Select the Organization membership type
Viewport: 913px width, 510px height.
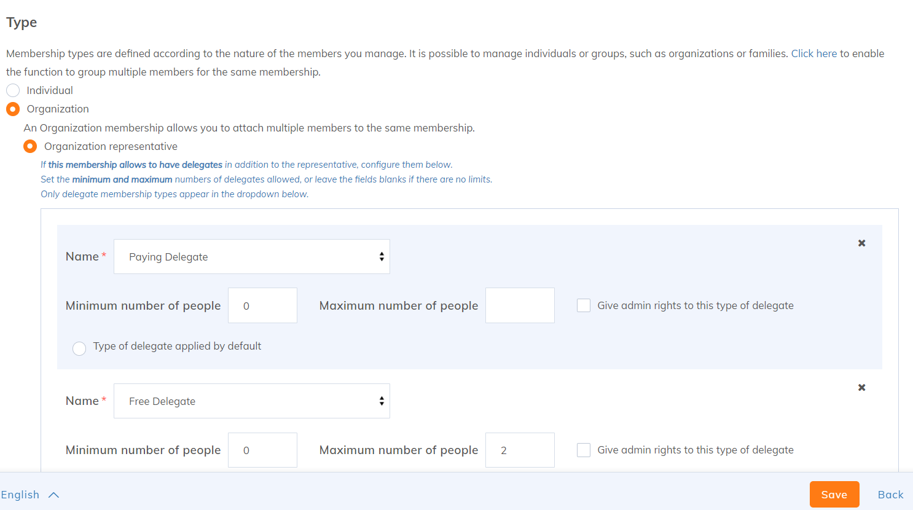pos(13,109)
